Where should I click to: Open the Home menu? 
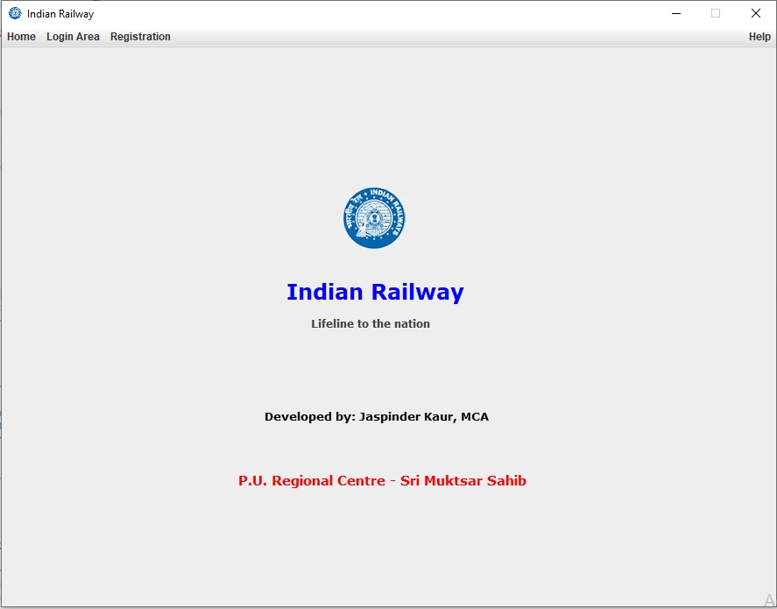(x=21, y=37)
